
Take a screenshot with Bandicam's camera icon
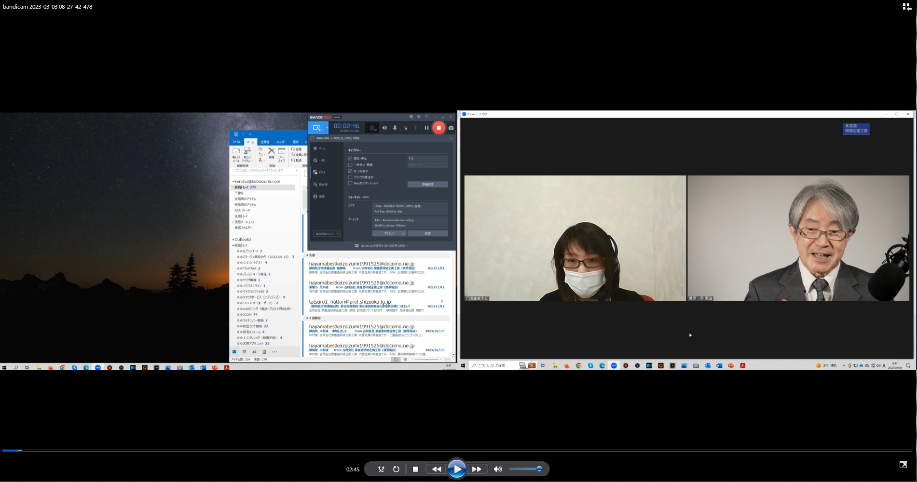(451, 128)
